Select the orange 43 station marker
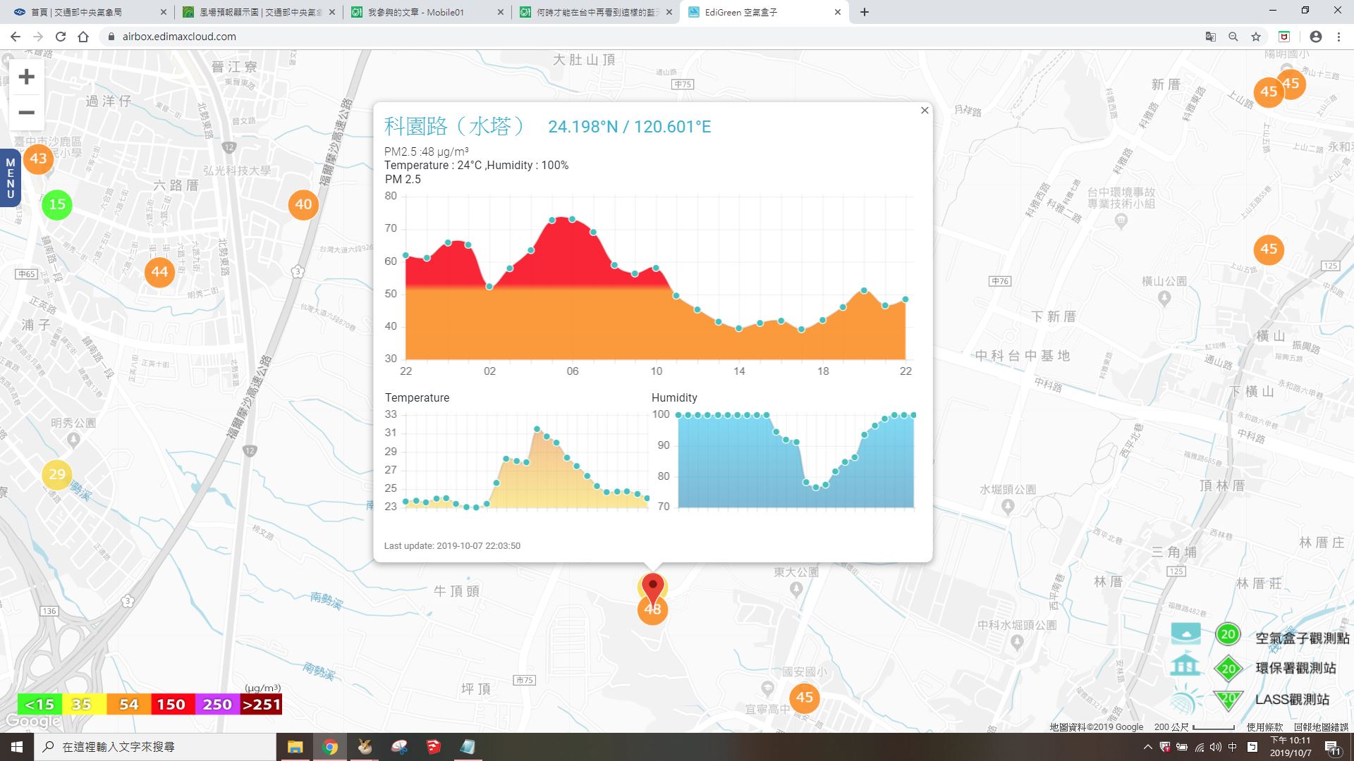This screenshot has width=1354, height=761. pyautogui.click(x=38, y=159)
